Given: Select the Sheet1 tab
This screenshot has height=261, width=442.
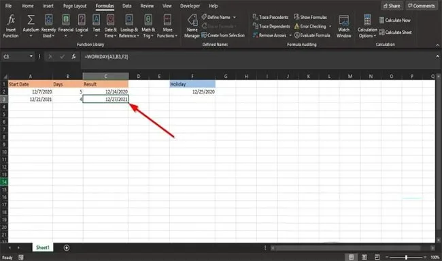Looking at the screenshot, I should pos(43,247).
